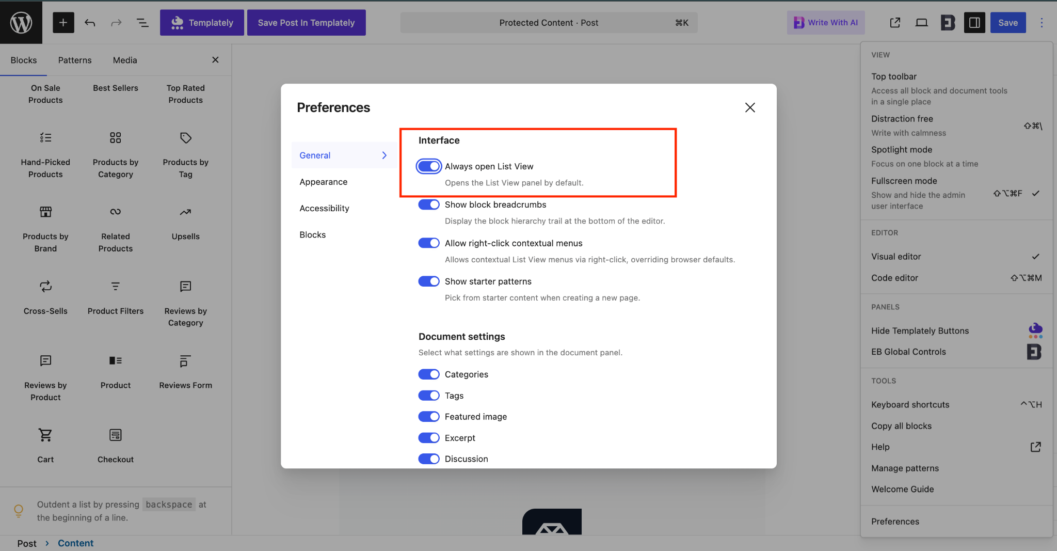Enable Top toolbar in options menu
The image size is (1057, 551).
coord(956,88)
